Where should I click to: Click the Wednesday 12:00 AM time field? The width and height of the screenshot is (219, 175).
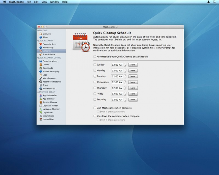pyautogui.click(x=117, y=82)
